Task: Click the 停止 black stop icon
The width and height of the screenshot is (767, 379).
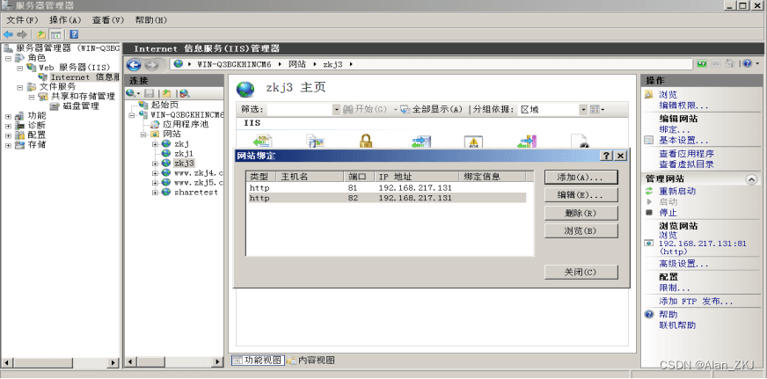Action: pyautogui.click(x=649, y=213)
